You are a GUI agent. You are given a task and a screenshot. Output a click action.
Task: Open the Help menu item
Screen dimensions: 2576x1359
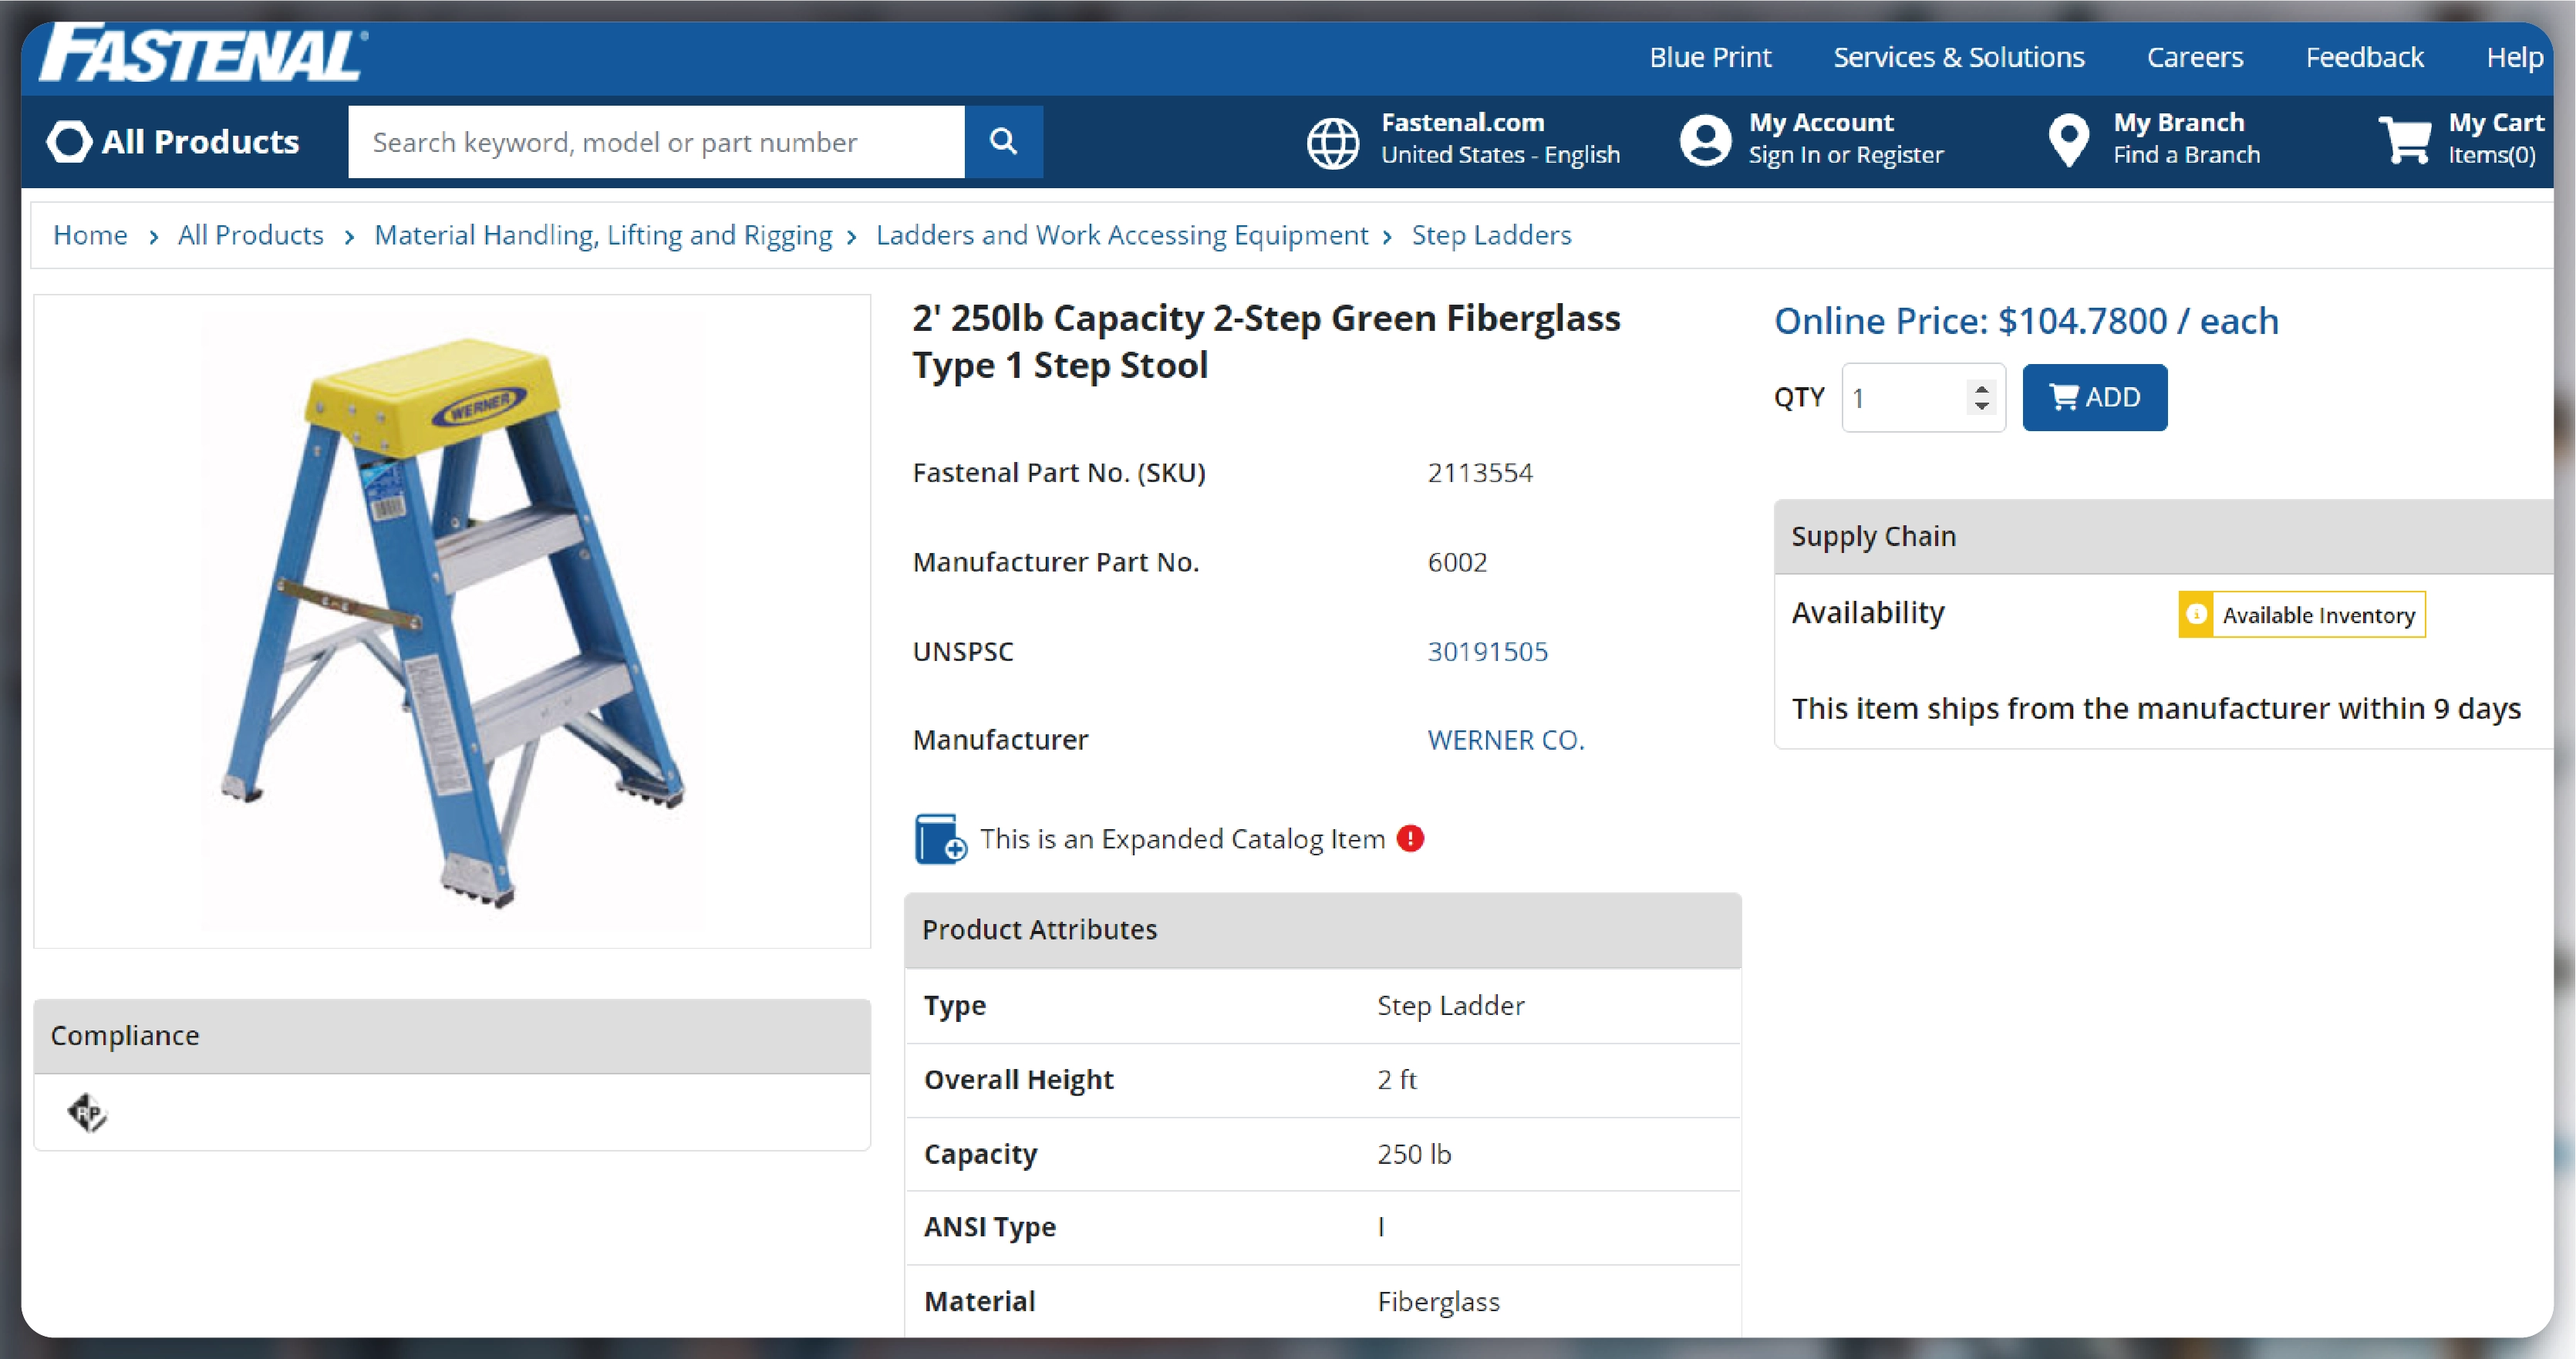point(2514,57)
